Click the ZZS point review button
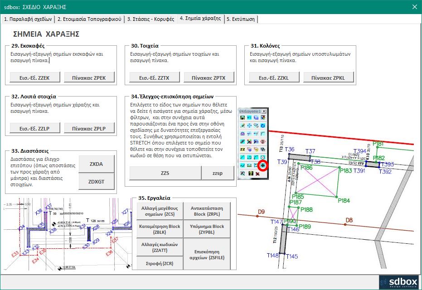The height and width of the screenshot is (290, 422). [165, 173]
